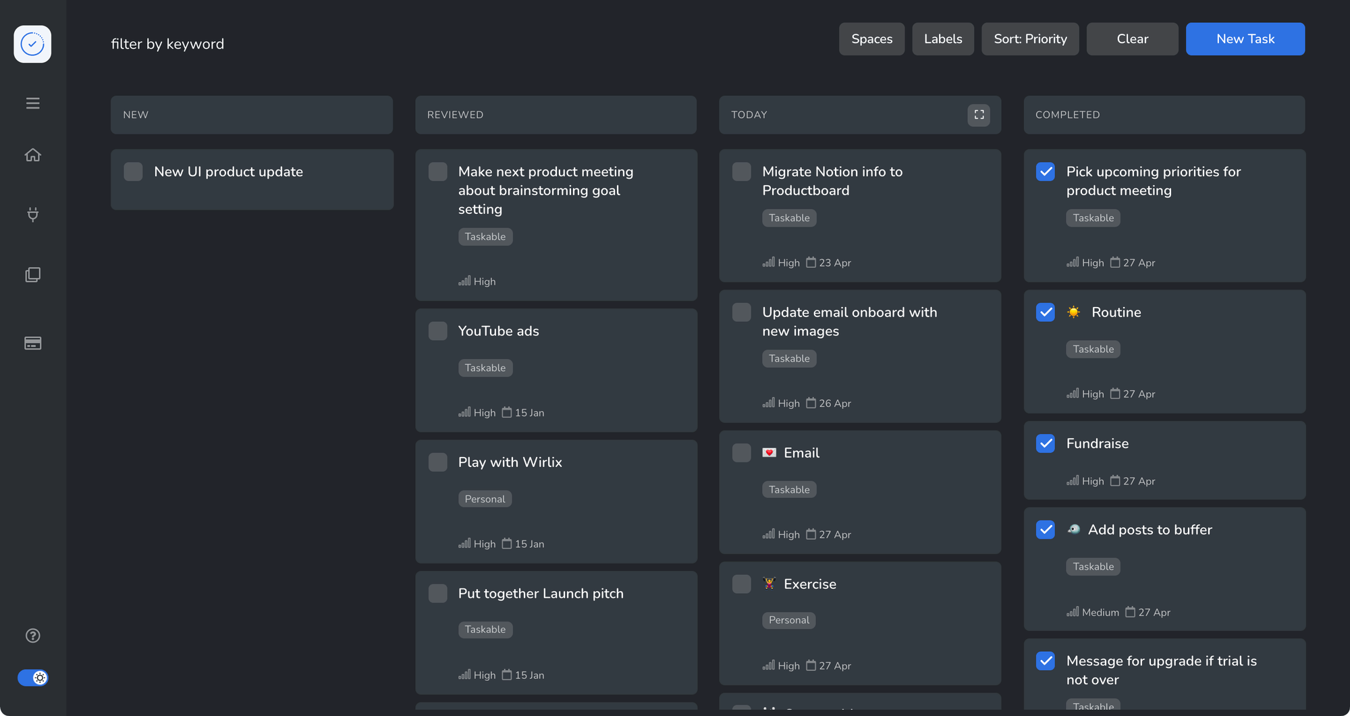The width and height of the screenshot is (1350, 716).
Task: Open the Spaces filter dropdown
Action: 871,39
